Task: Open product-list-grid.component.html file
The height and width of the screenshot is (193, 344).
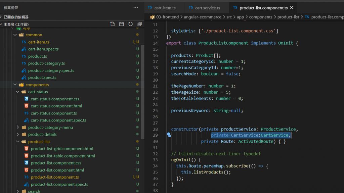Action: [62, 149]
